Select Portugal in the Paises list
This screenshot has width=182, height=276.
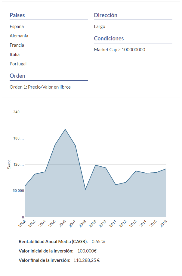[x=18, y=64]
